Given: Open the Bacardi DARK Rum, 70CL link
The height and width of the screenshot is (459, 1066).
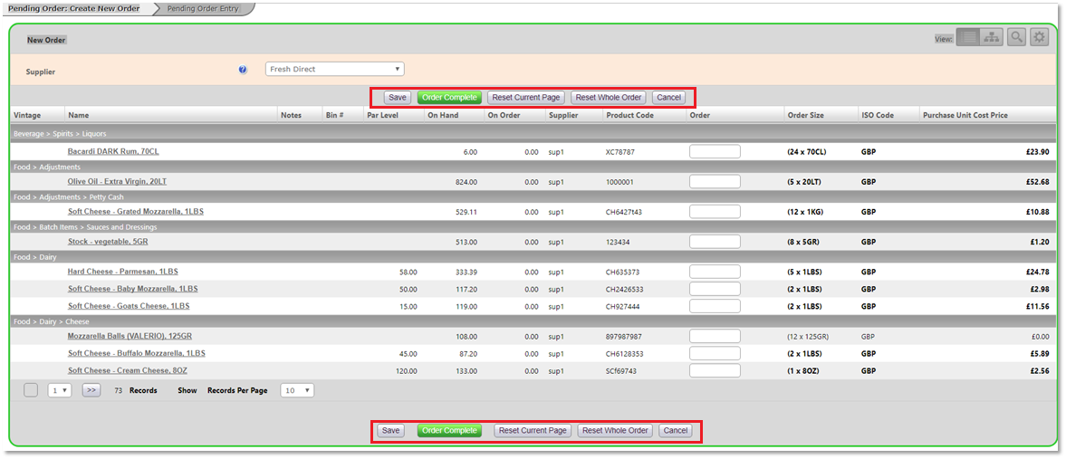Looking at the screenshot, I should tap(113, 152).
